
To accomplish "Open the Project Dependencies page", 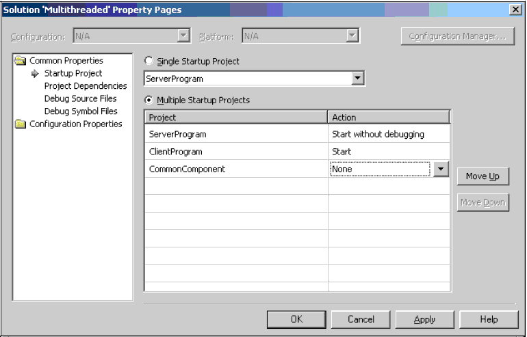I will pos(86,86).
